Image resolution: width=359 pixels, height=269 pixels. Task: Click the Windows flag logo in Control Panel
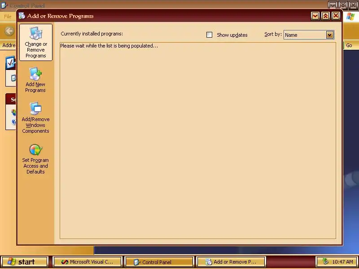tap(350, 17)
